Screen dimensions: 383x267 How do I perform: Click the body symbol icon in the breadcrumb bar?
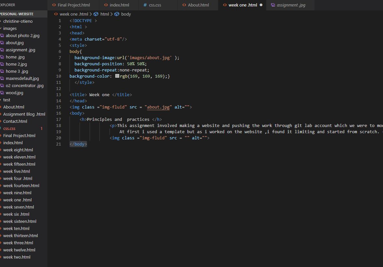[117, 14]
